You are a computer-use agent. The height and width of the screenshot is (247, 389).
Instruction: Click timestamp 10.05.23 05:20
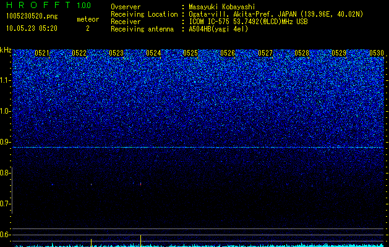32,28
